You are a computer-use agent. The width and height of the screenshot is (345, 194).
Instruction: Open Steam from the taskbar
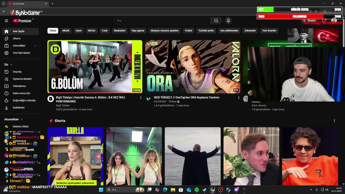205,190
